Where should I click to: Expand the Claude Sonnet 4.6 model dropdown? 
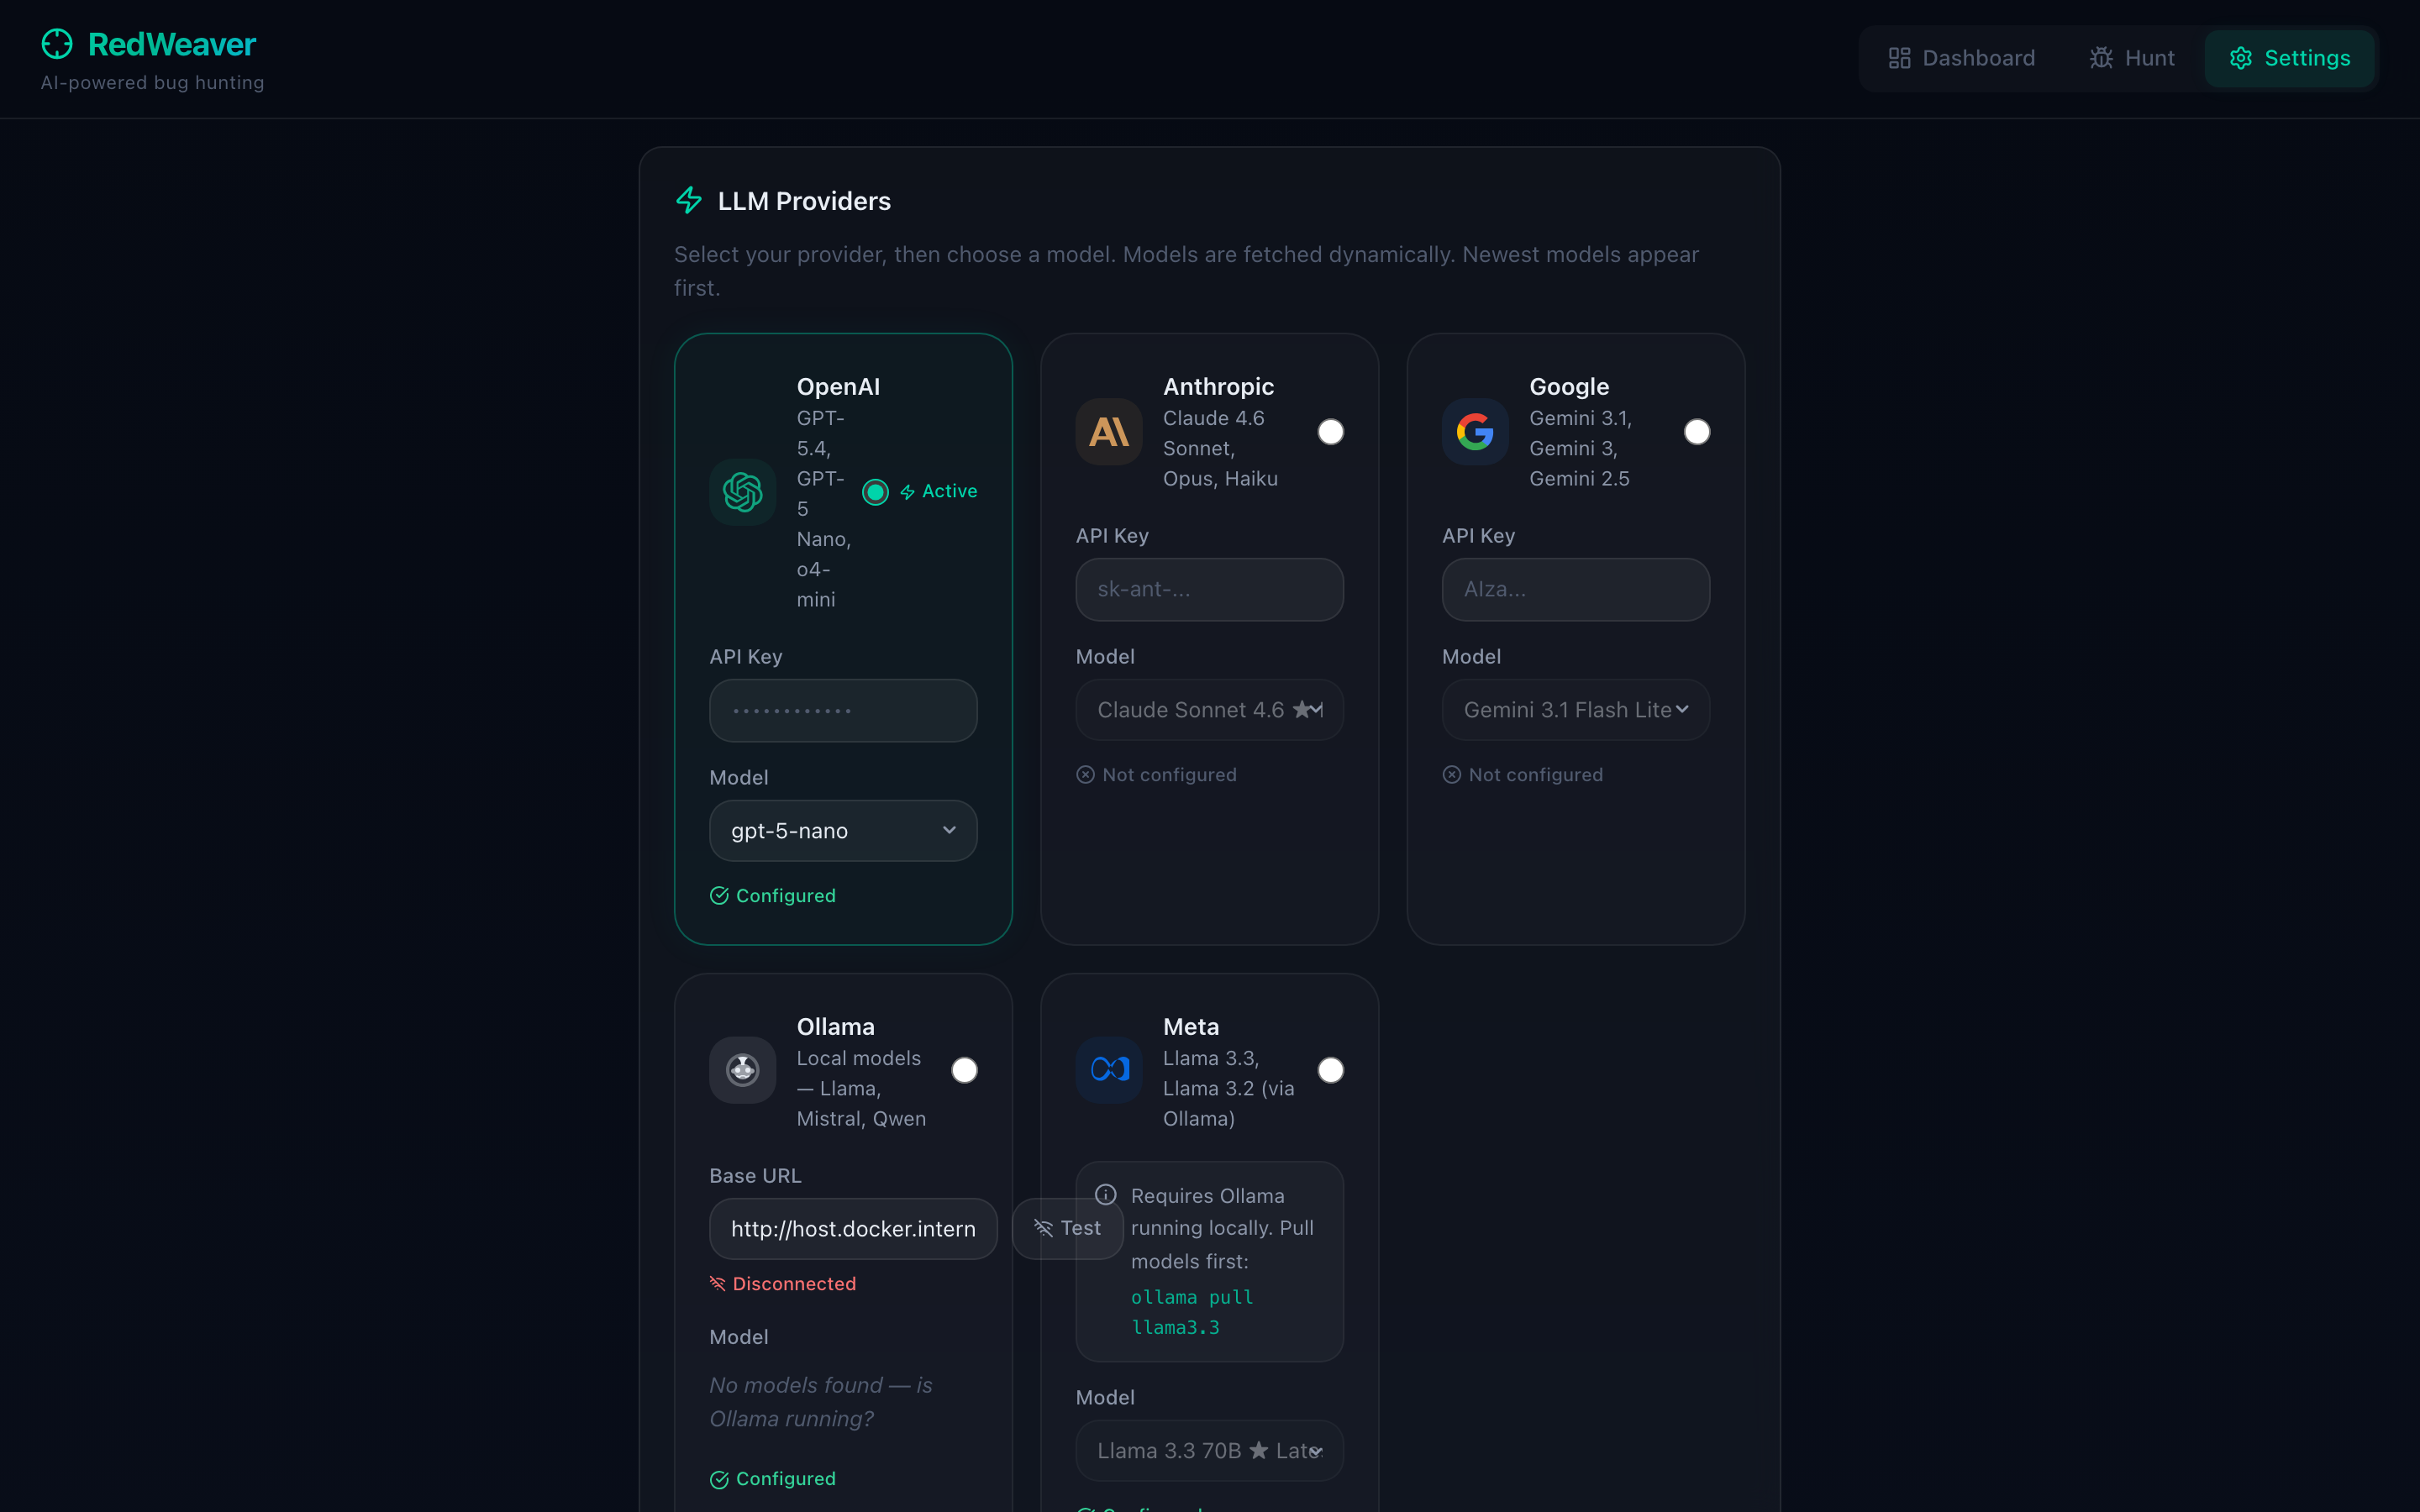point(1208,710)
